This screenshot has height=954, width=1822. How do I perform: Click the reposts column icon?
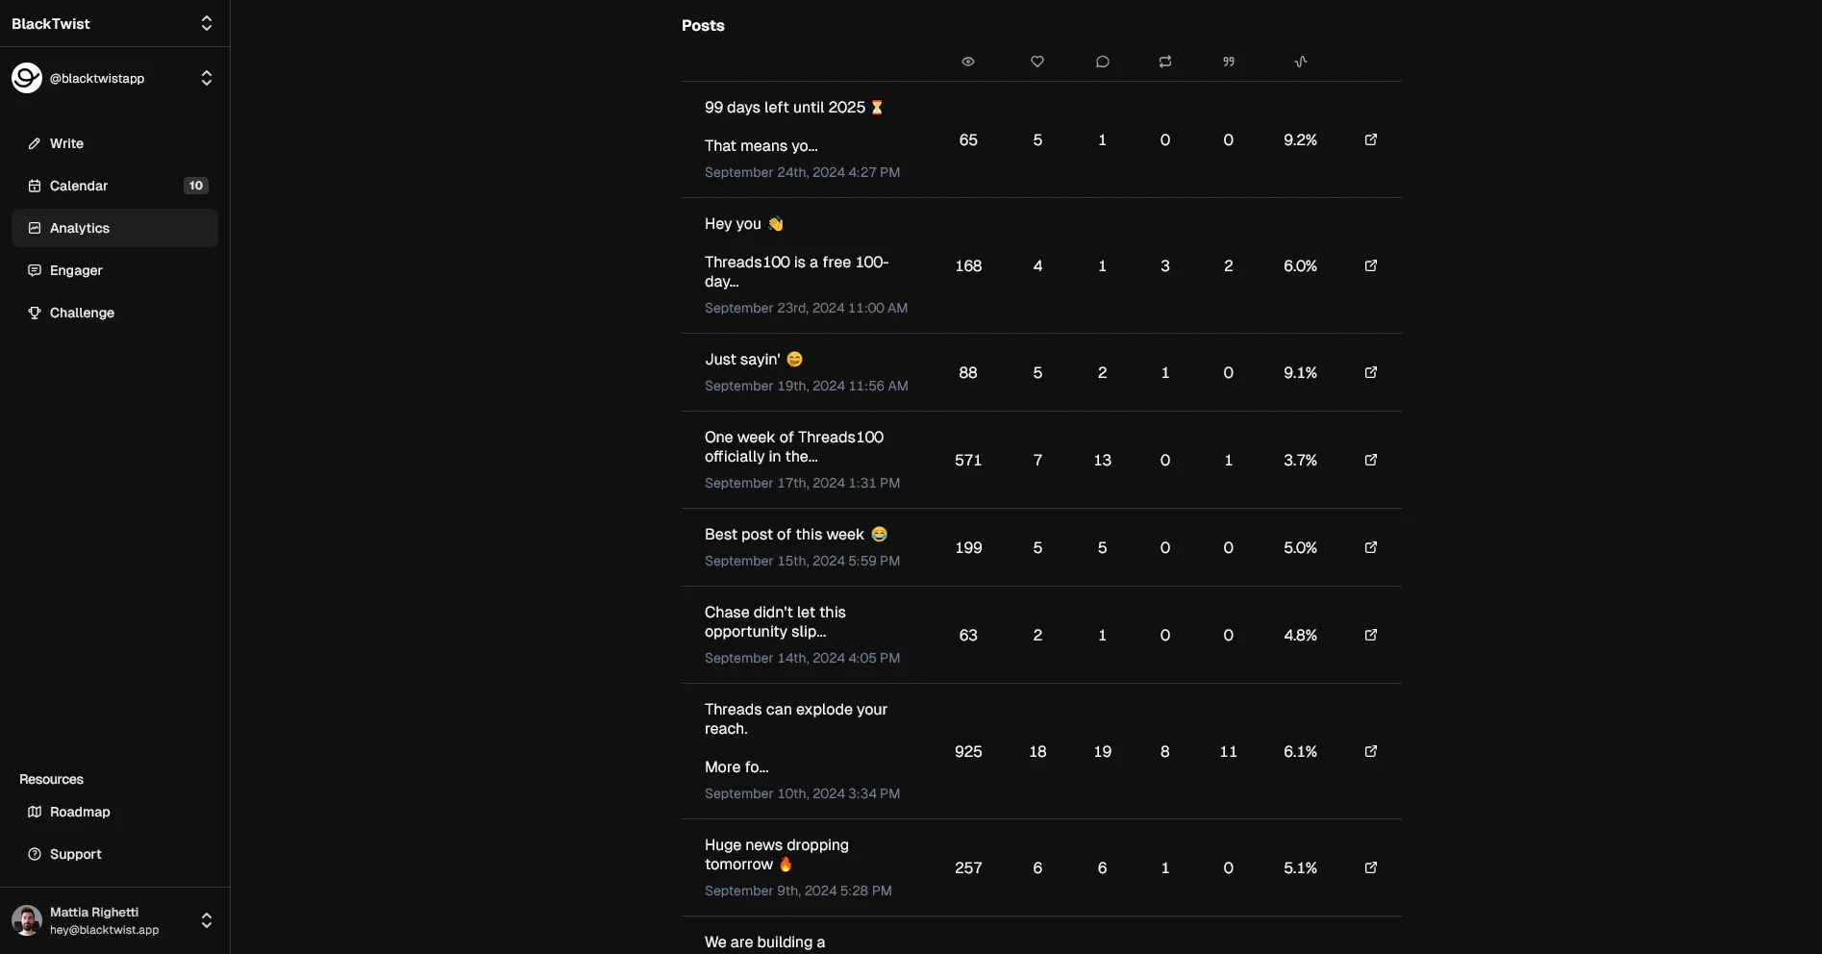tap(1164, 61)
